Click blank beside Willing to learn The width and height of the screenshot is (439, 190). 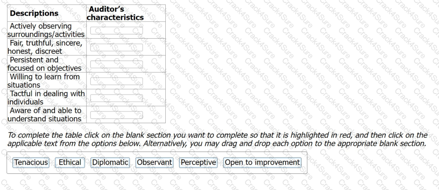coord(116,81)
